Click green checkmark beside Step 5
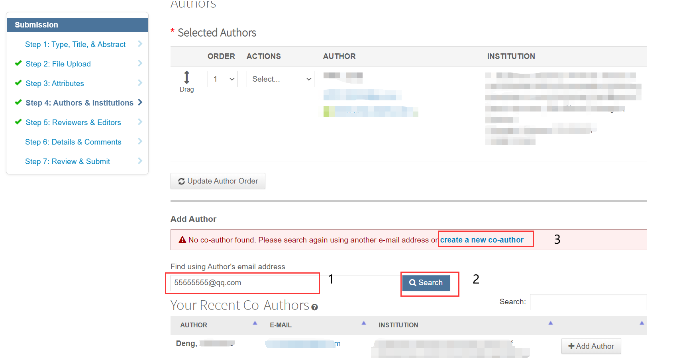Viewport: 673px width, 358px height. (18, 122)
